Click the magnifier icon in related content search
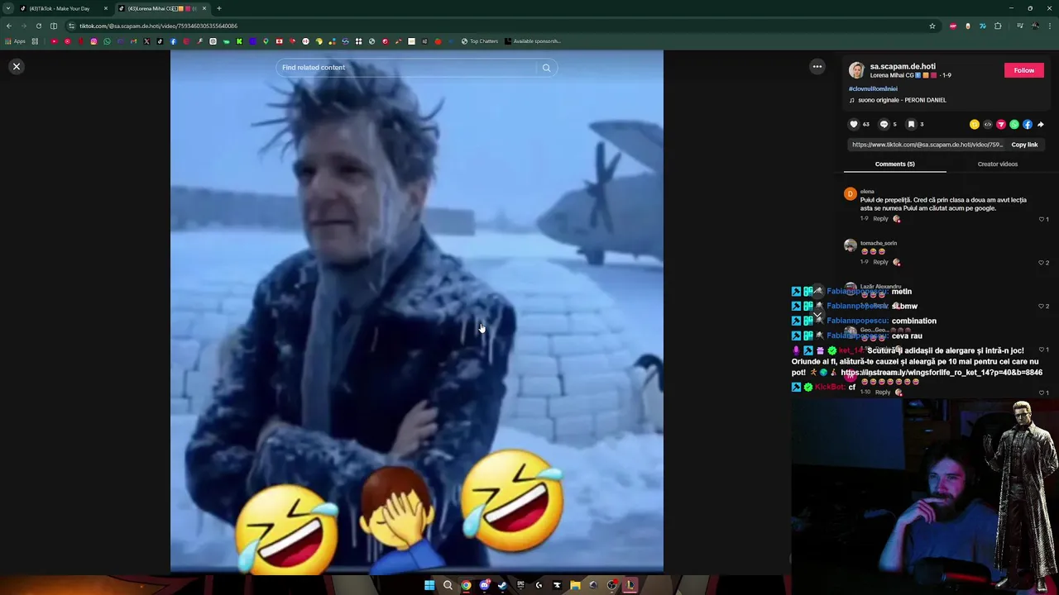Viewport: 1059px width, 595px height. 546,68
